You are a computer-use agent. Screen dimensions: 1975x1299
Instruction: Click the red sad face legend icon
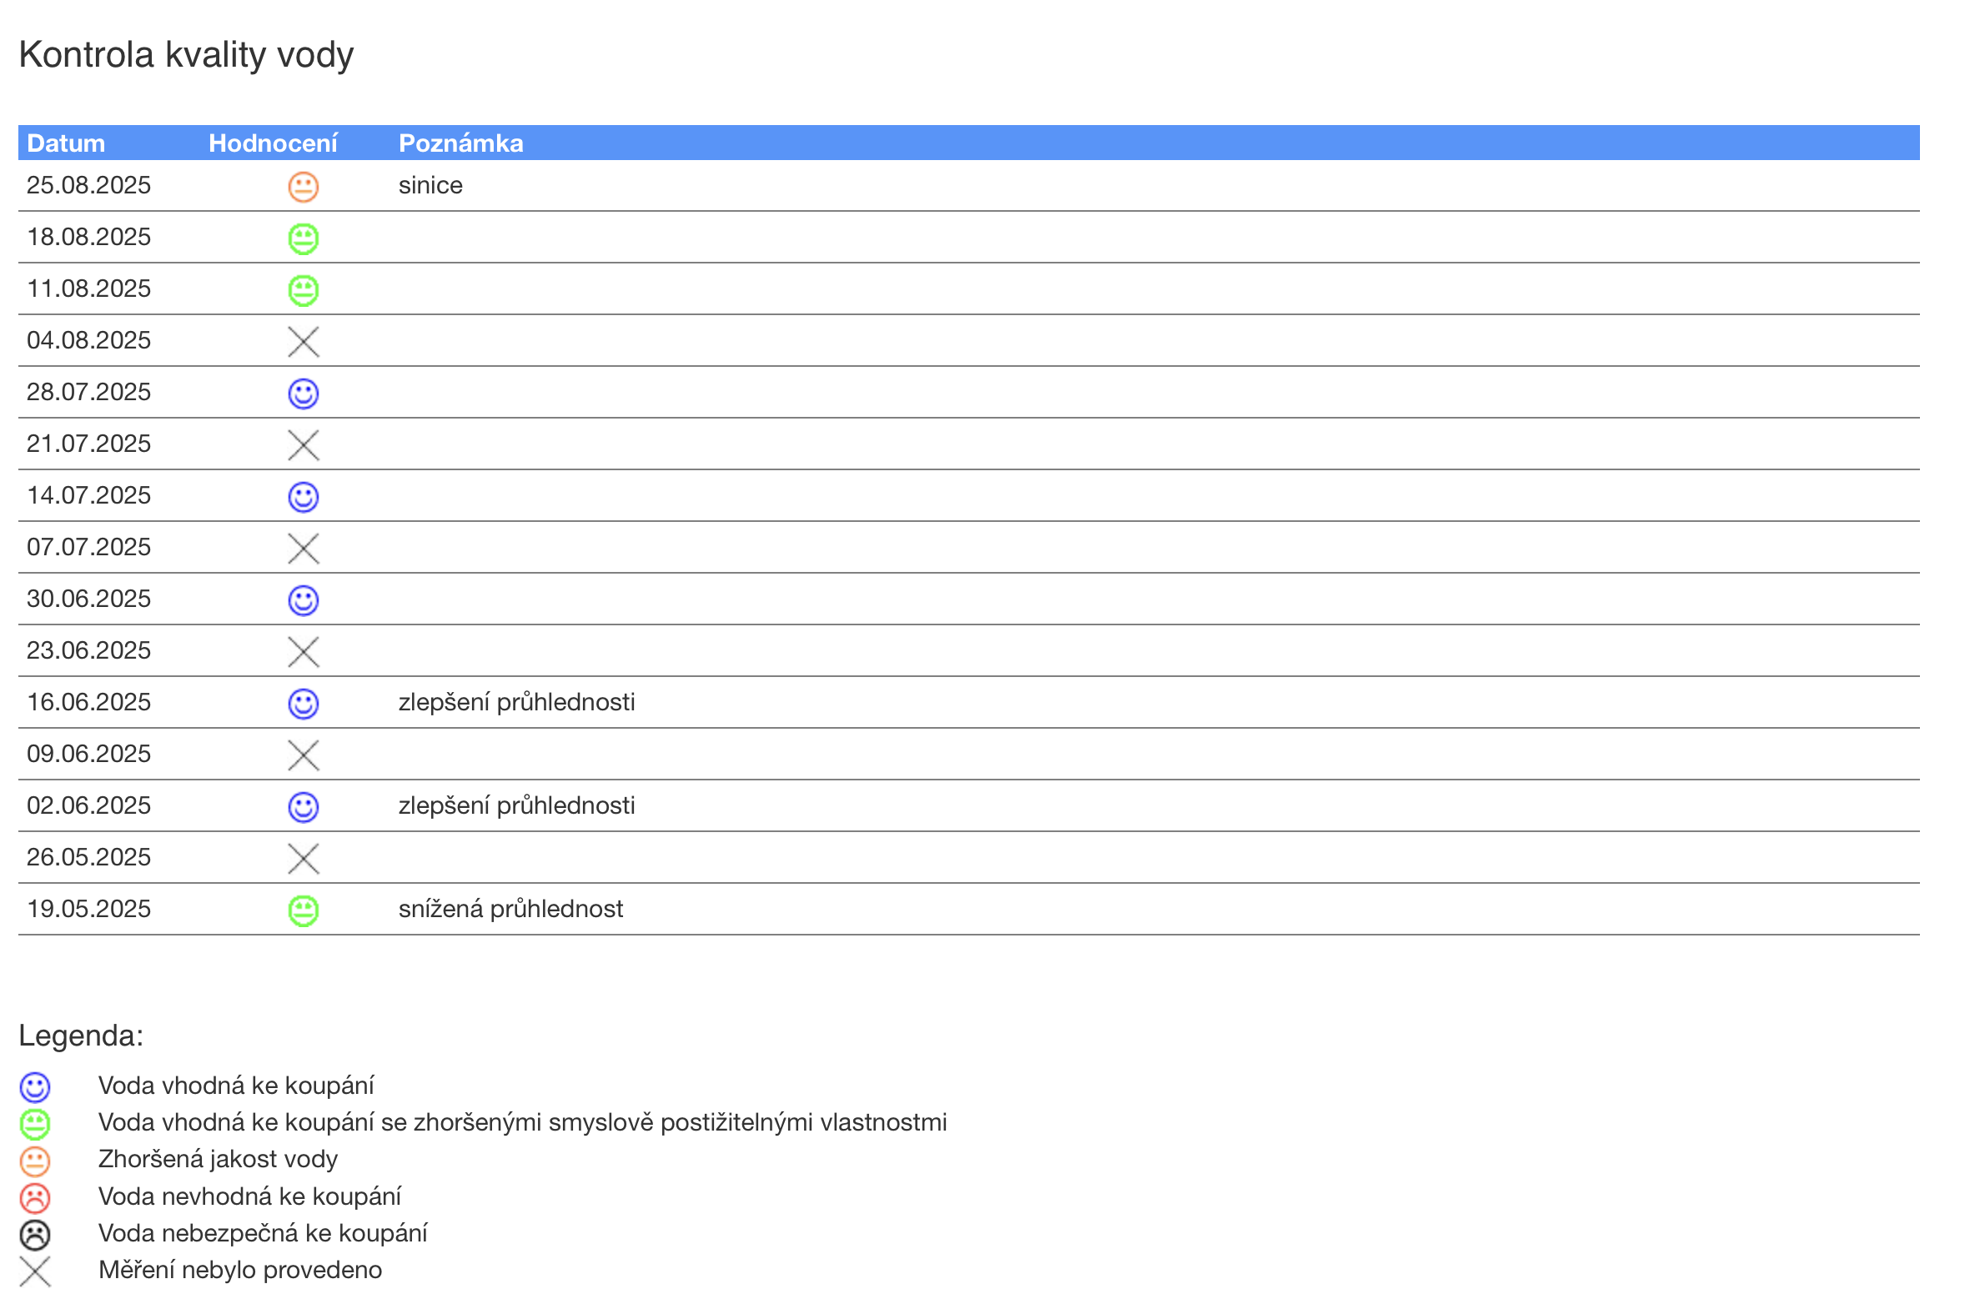35,1198
